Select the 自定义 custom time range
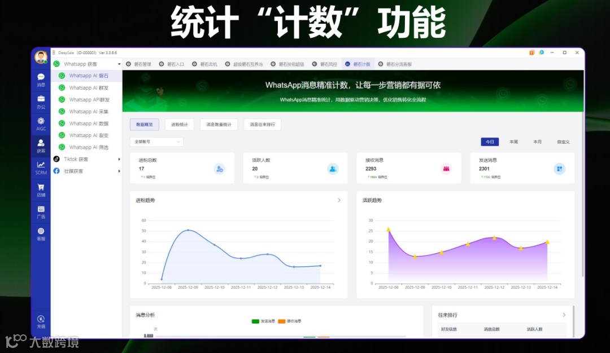 pos(563,142)
